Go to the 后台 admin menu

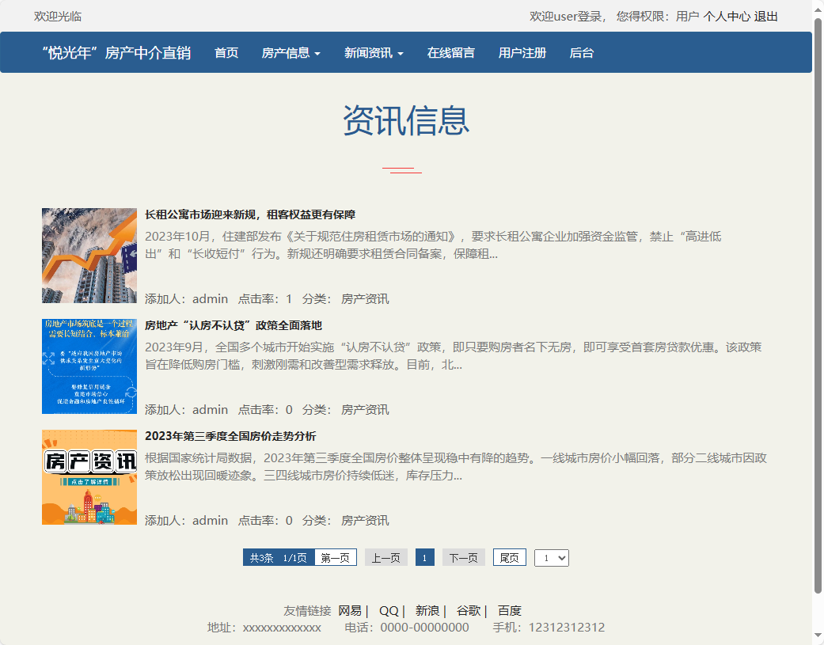pos(582,53)
